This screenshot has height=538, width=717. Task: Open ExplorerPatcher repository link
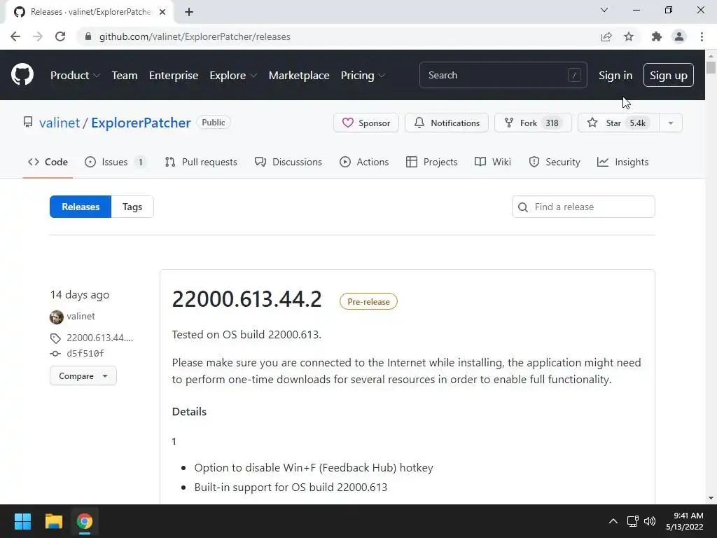(140, 123)
